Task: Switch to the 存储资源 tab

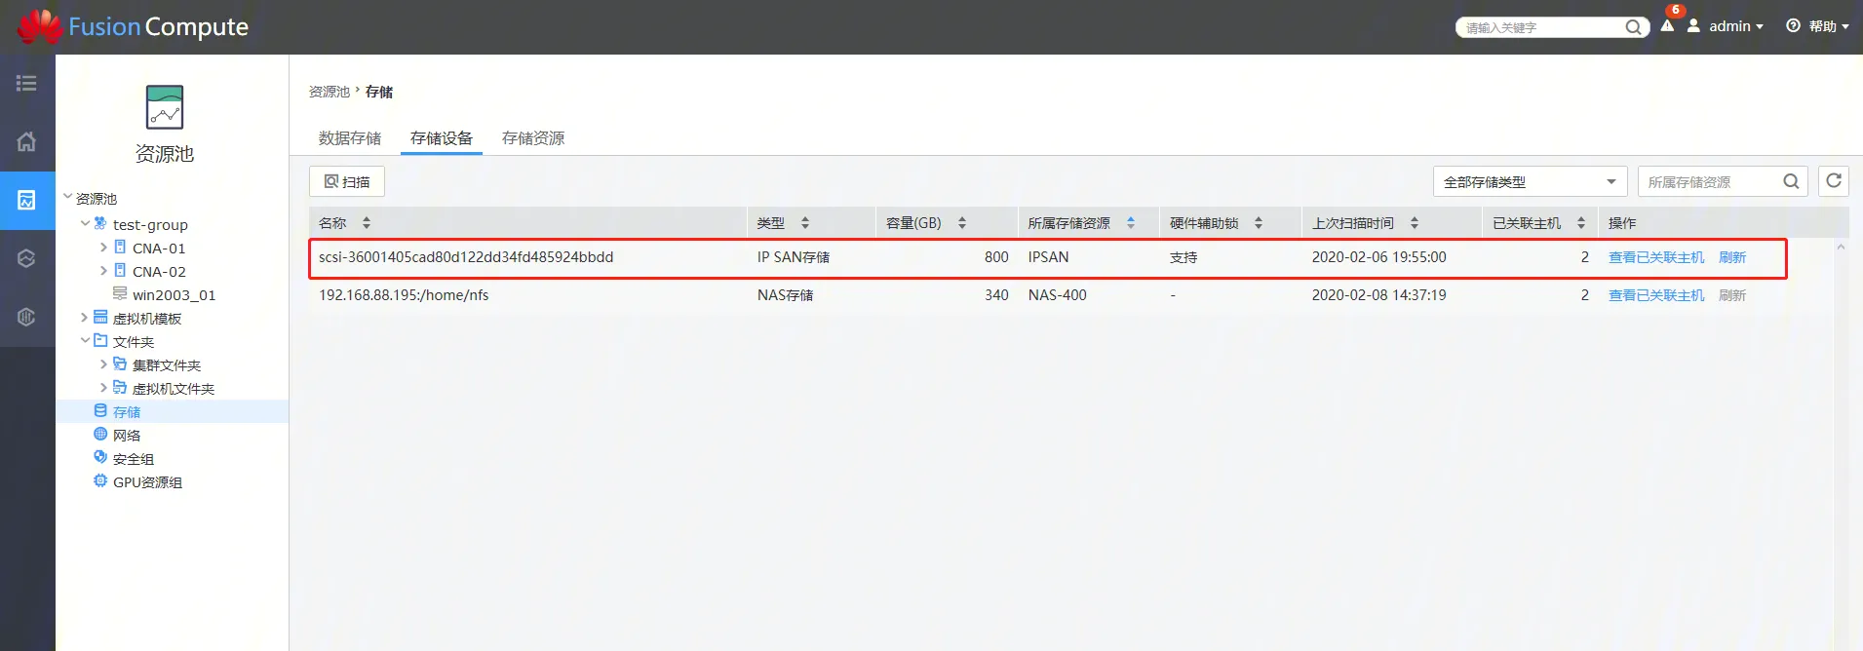Action: (x=533, y=138)
